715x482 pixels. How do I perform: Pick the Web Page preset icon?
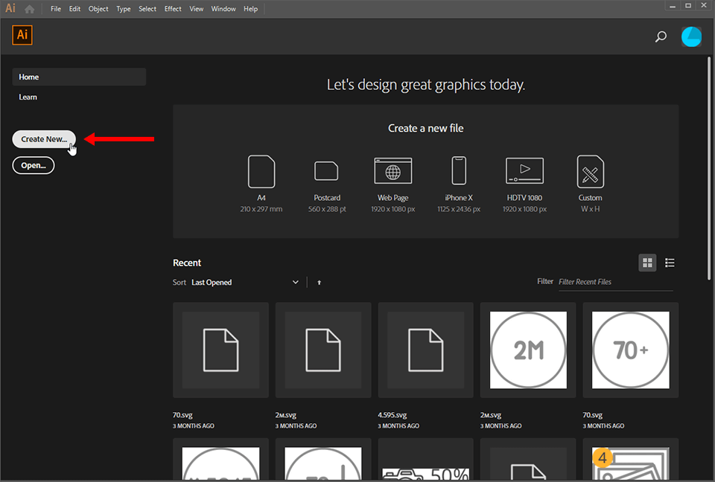pos(393,171)
